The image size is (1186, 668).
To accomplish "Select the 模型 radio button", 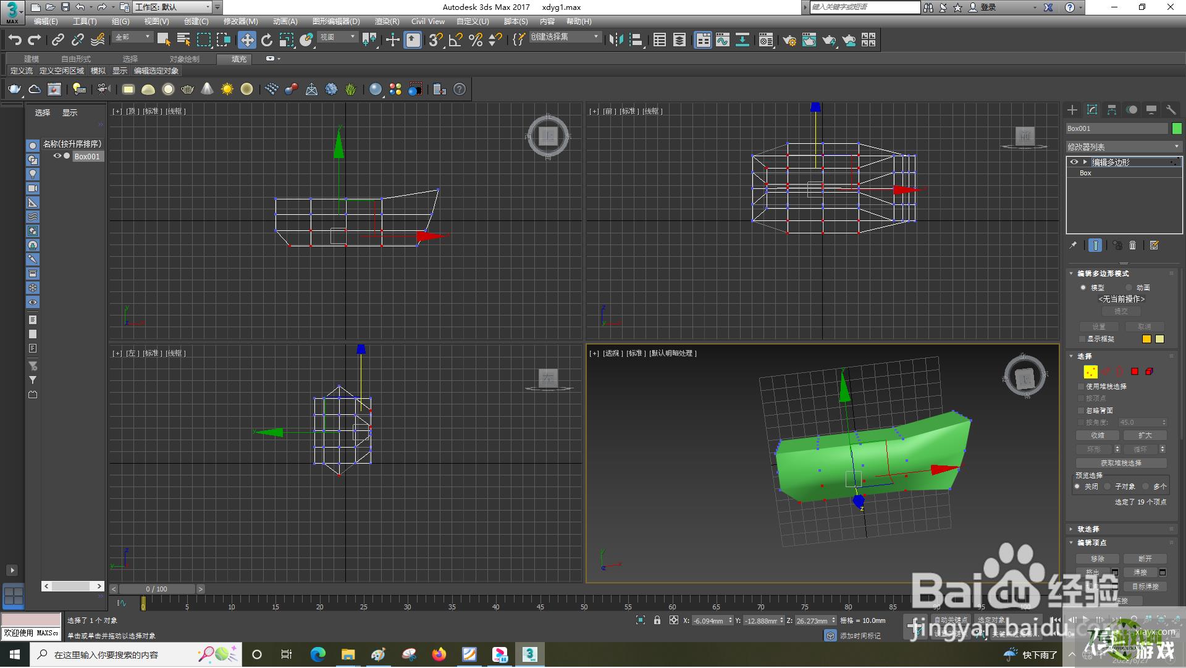I will [x=1083, y=288].
